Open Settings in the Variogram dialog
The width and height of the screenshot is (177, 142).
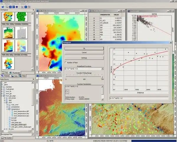click(84, 58)
